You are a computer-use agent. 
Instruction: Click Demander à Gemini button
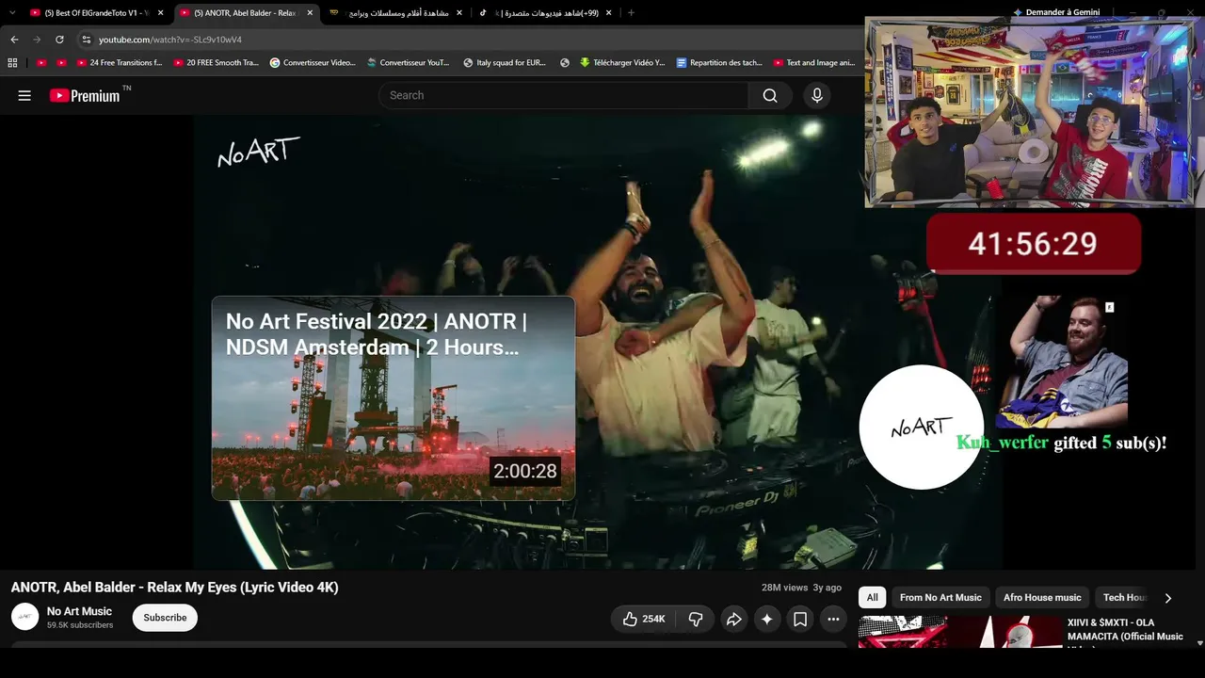pyautogui.click(x=1056, y=12)
